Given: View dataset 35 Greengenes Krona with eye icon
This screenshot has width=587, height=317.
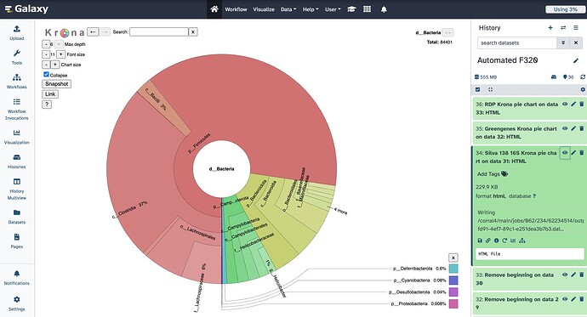Looking at the screenshot, I should coord(565,128).
